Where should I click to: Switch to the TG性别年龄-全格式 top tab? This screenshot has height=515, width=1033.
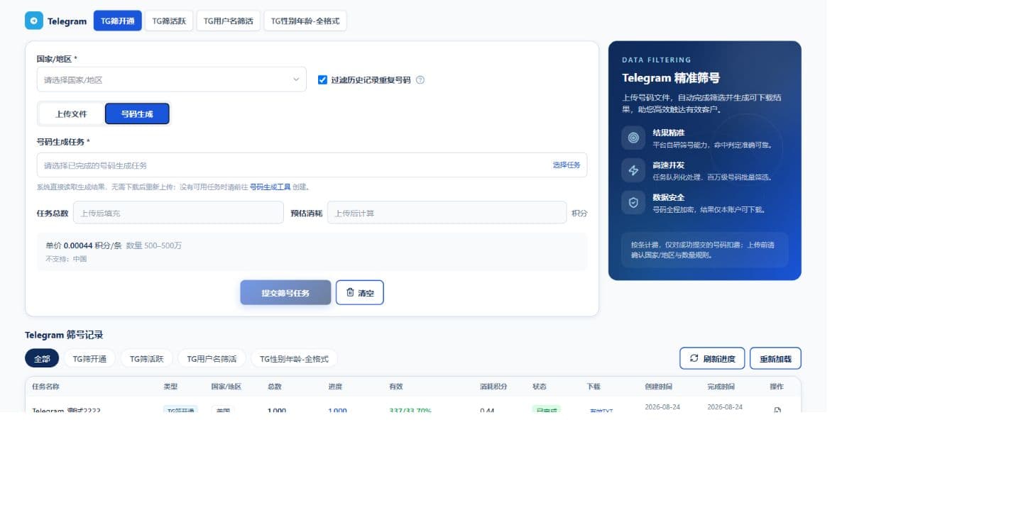coord(305,21)
